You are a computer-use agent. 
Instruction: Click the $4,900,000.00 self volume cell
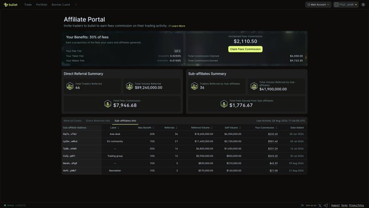[x=233, y=134]
